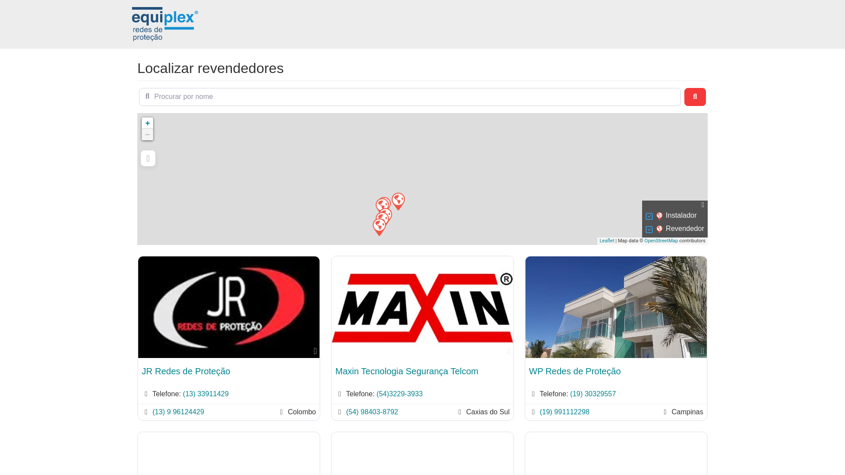The width and height of the screenshot is (845, 475).
Task: Collapse the map layers legend panel
Action: [x=703, y=205]
